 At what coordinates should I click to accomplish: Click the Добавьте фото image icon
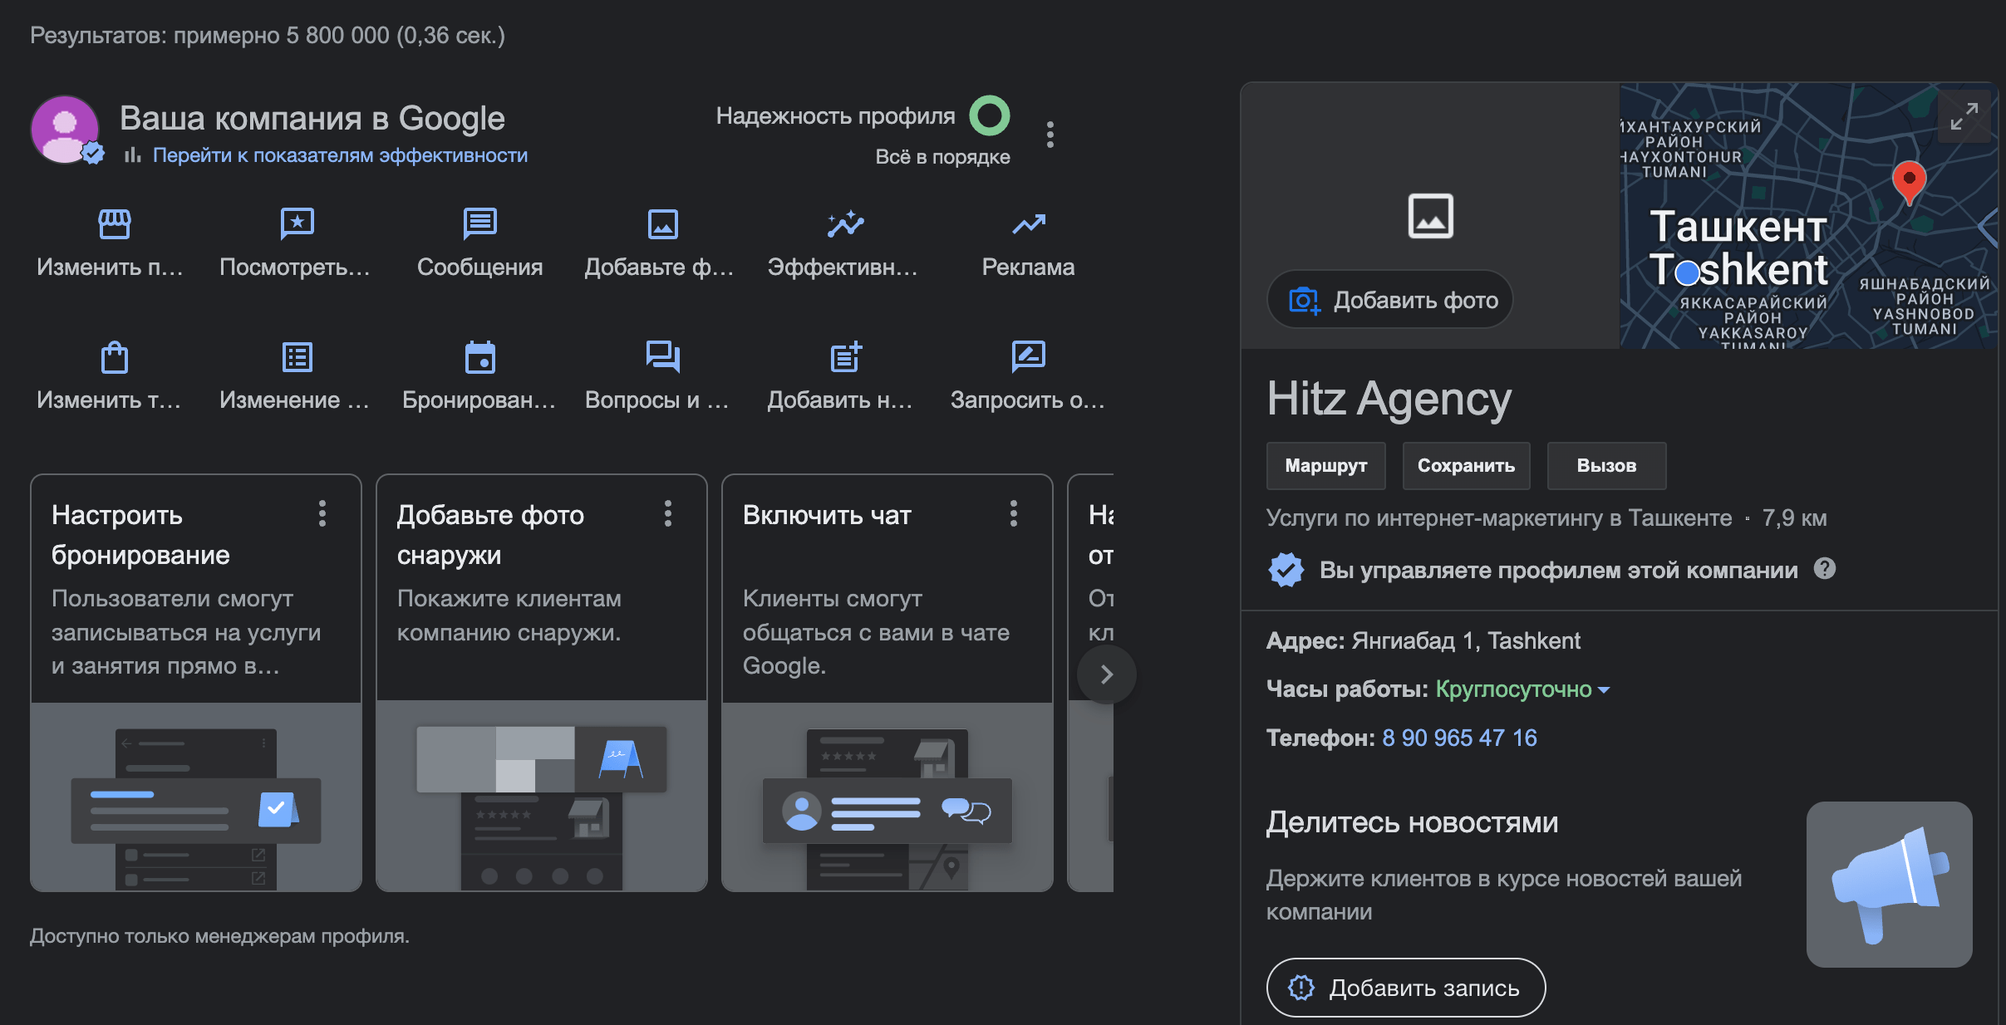(662, 223)
